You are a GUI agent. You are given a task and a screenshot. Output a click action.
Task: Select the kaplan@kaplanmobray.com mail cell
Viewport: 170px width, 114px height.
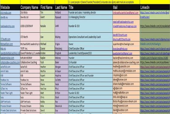tap(126, 58)
